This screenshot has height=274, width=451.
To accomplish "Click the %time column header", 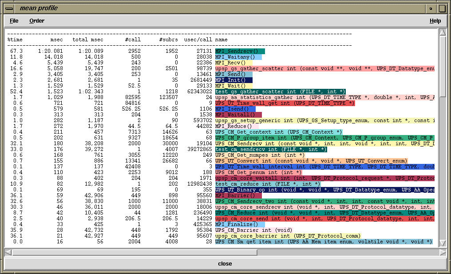I will click(15, 40).
